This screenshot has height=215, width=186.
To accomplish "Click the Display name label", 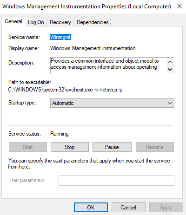I will 24,48.
